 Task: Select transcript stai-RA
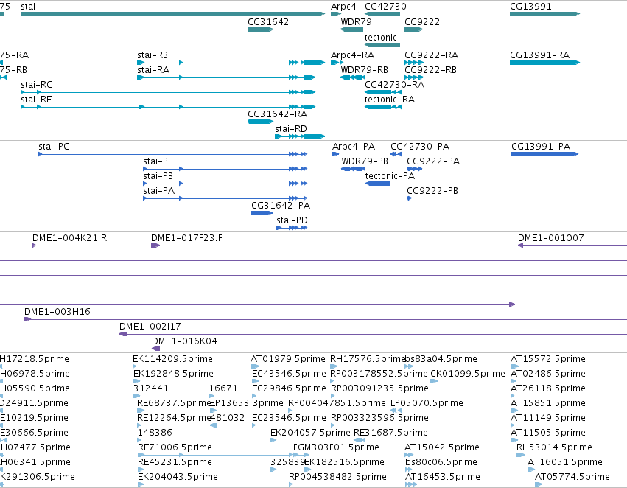226,77
